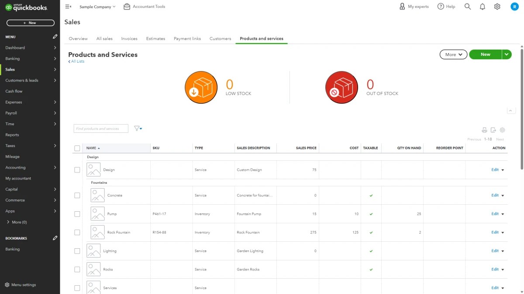
Task: Switch to the Invoices tab
Action: [129, 38]
